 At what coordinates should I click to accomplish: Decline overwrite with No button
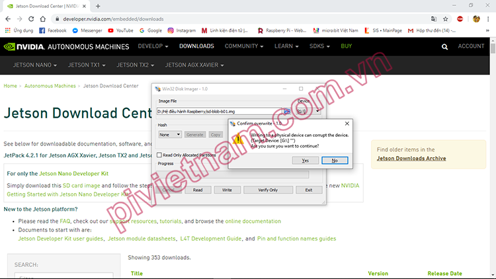(x=335, y=161)
